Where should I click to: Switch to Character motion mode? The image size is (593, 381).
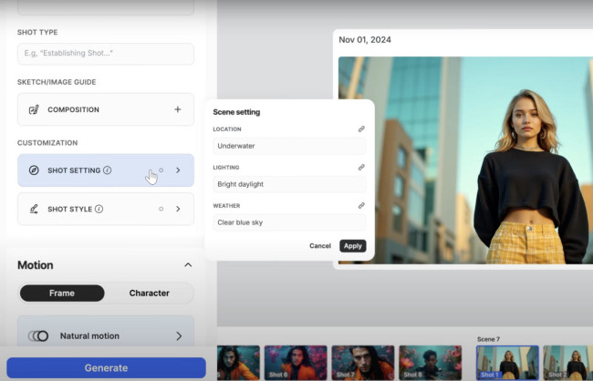[149, 293]
